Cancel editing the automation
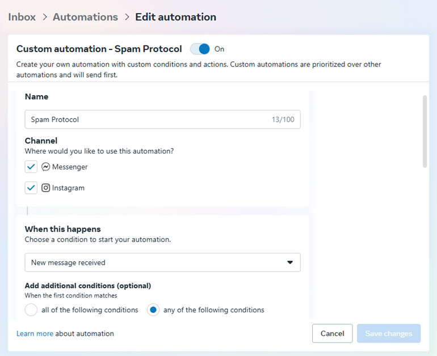The height and width of the screenshot is (356, 437). click(332, 333)
